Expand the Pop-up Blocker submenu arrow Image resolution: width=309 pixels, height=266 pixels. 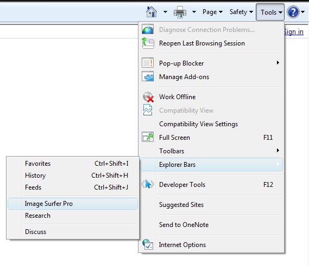coord(278,63)
